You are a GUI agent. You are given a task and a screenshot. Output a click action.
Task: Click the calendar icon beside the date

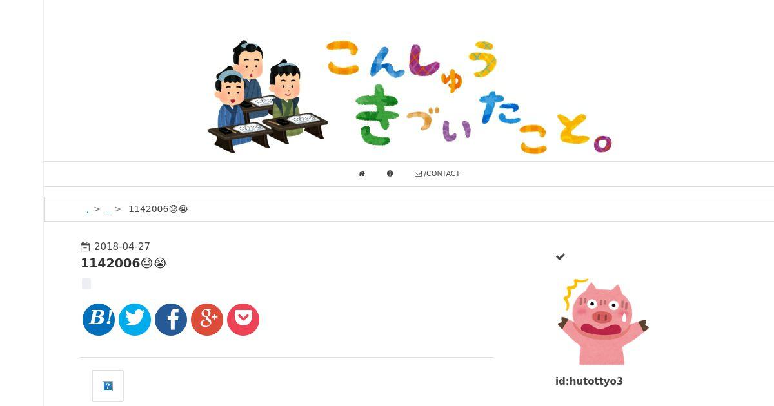click(85, 247)
